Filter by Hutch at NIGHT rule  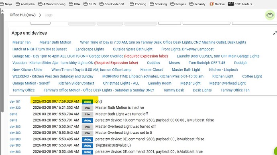[40, 49]
